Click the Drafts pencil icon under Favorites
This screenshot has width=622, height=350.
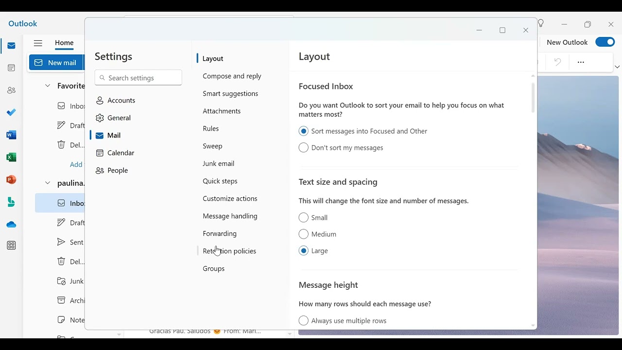click(61, 125)
